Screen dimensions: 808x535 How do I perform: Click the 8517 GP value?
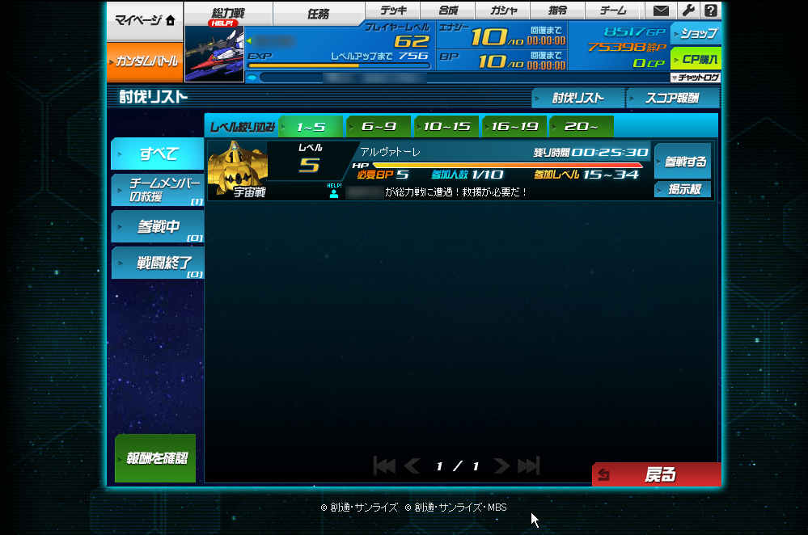(634, 32)
